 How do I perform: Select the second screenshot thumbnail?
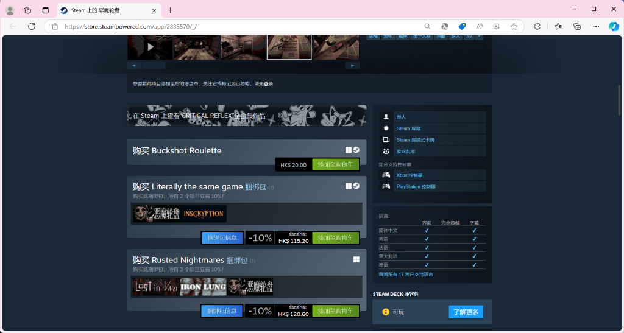197,47
